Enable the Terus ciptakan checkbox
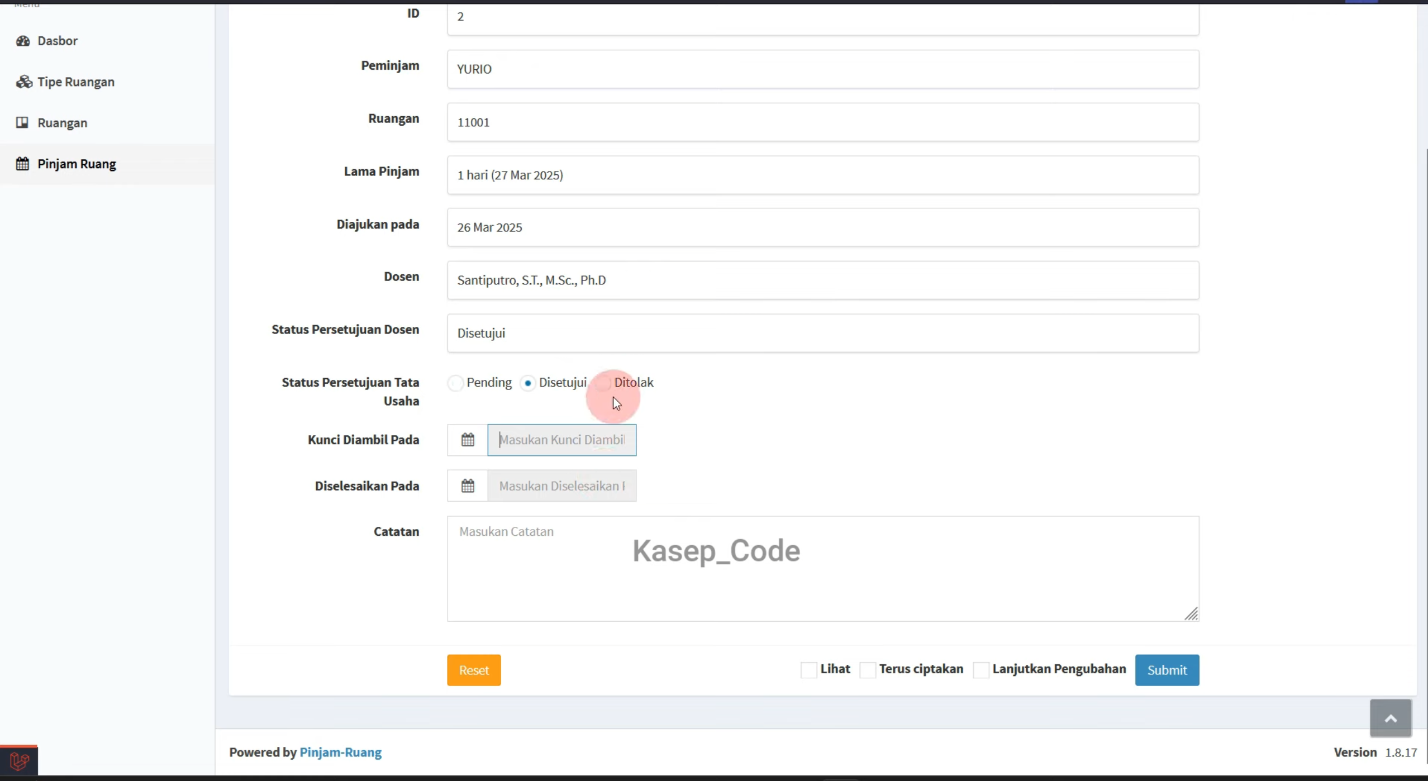This screenshot has width=1428, height=781. tap(867, 669)
